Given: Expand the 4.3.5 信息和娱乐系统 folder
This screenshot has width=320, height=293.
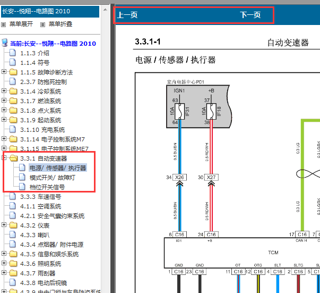Looking at the screenshot, I should (4, 254).
